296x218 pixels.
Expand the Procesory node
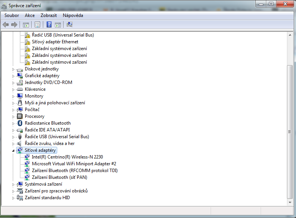tap(13, 117)
